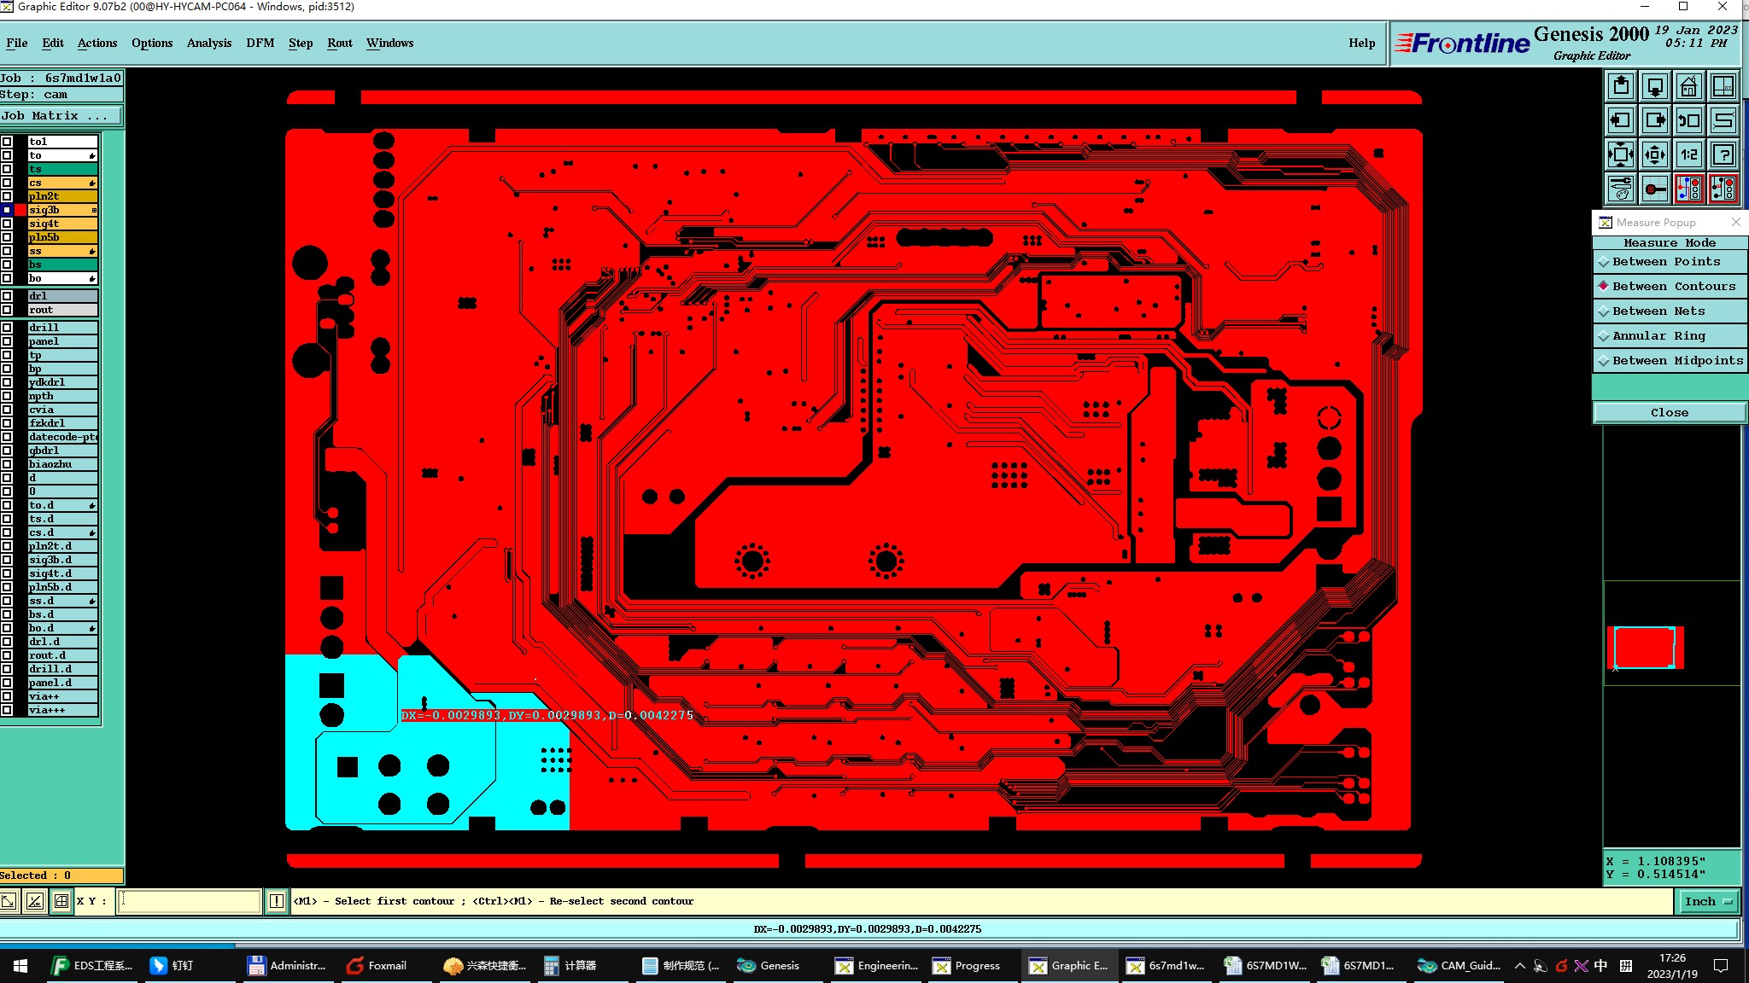Open Foxmail from the taskbar

point(377,966)
